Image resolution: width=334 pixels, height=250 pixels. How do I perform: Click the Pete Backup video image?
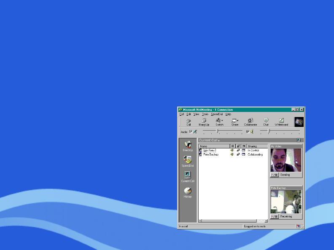click(x=286, y=202)
